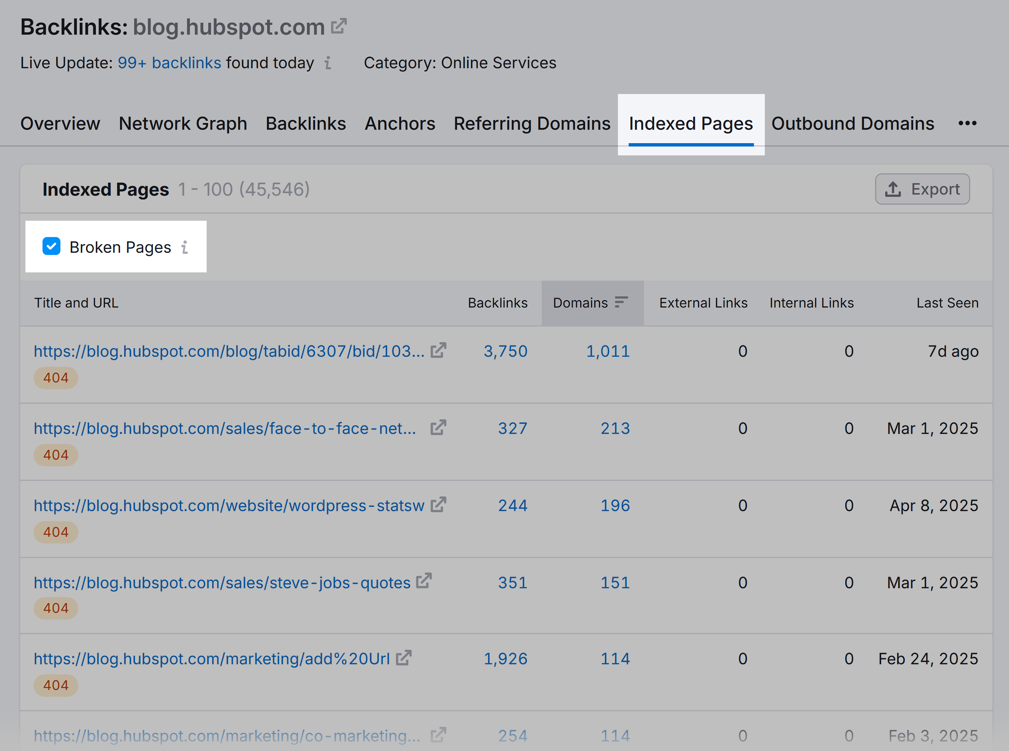Open the 99+ backlinks link
Screen dimensions: 1009x751
coord(169,63)
